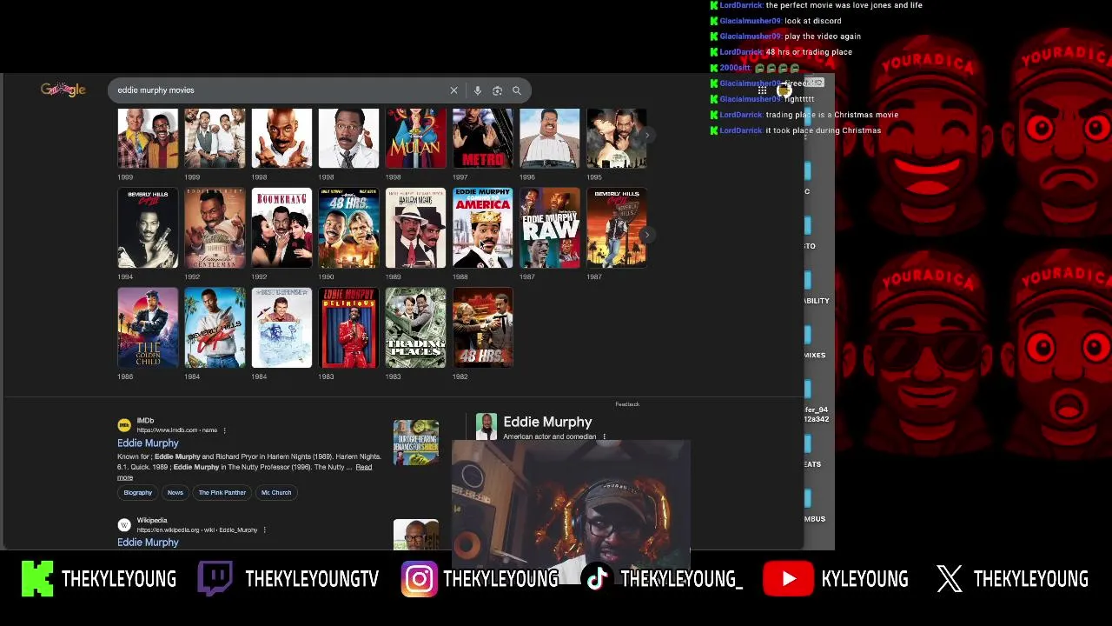Viewport: 1112px width, 626px height.
Task: Open the Eddie Murphy Delirious poster
Action: point(348,328)
